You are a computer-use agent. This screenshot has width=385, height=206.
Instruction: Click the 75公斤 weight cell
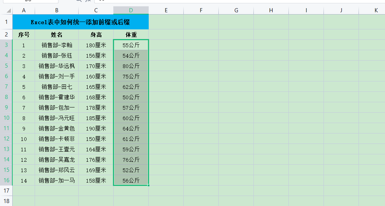(131, 76)
